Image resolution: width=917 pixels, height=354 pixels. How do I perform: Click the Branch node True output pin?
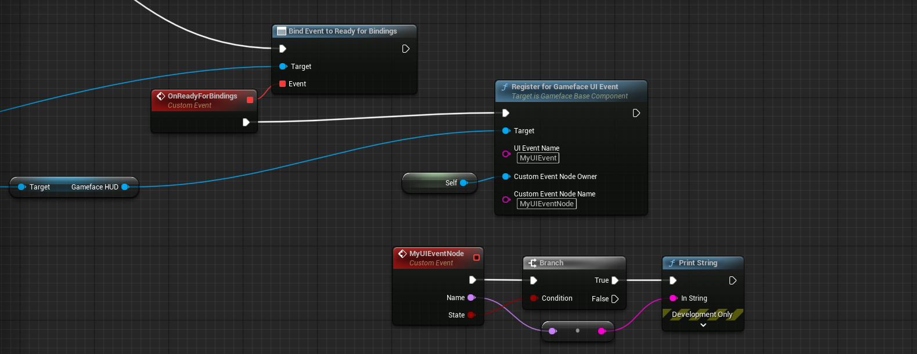click(615, 280)
